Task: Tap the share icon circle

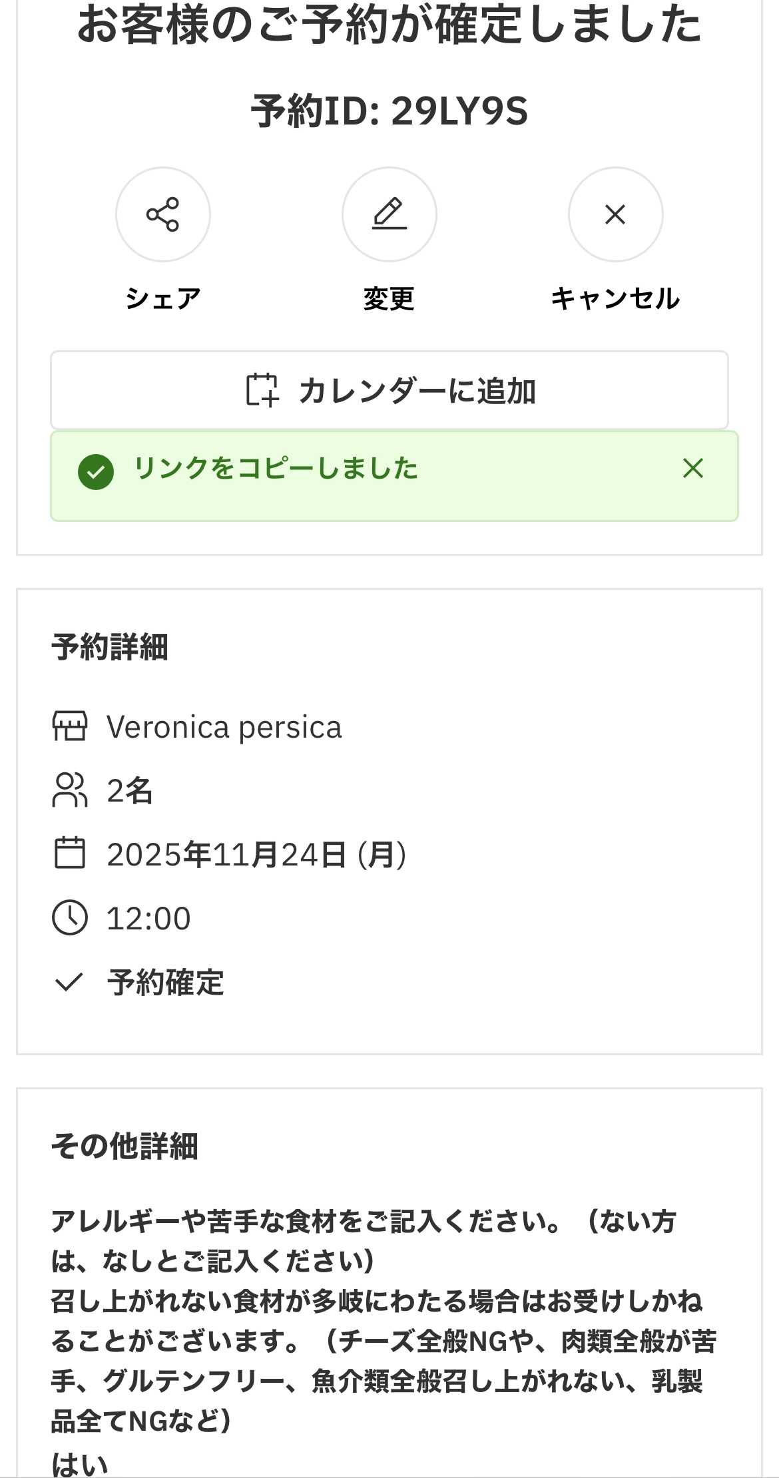Action: click(x=163, y=214)
